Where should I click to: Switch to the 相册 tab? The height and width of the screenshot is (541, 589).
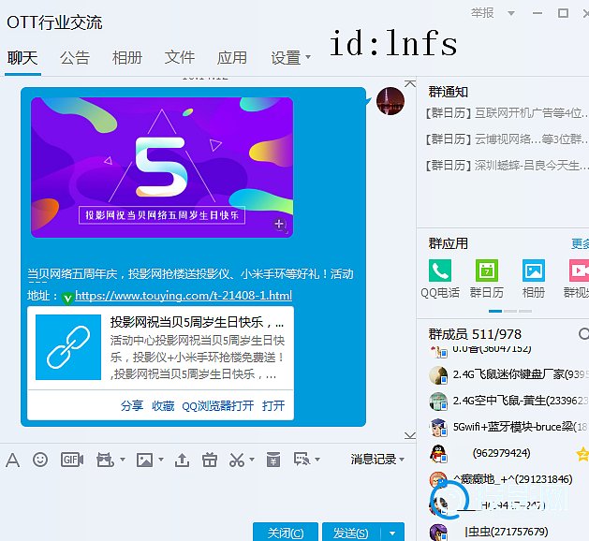[127, 58]
